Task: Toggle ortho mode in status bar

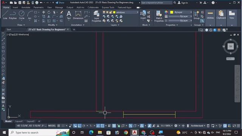Action: (79, 126)
